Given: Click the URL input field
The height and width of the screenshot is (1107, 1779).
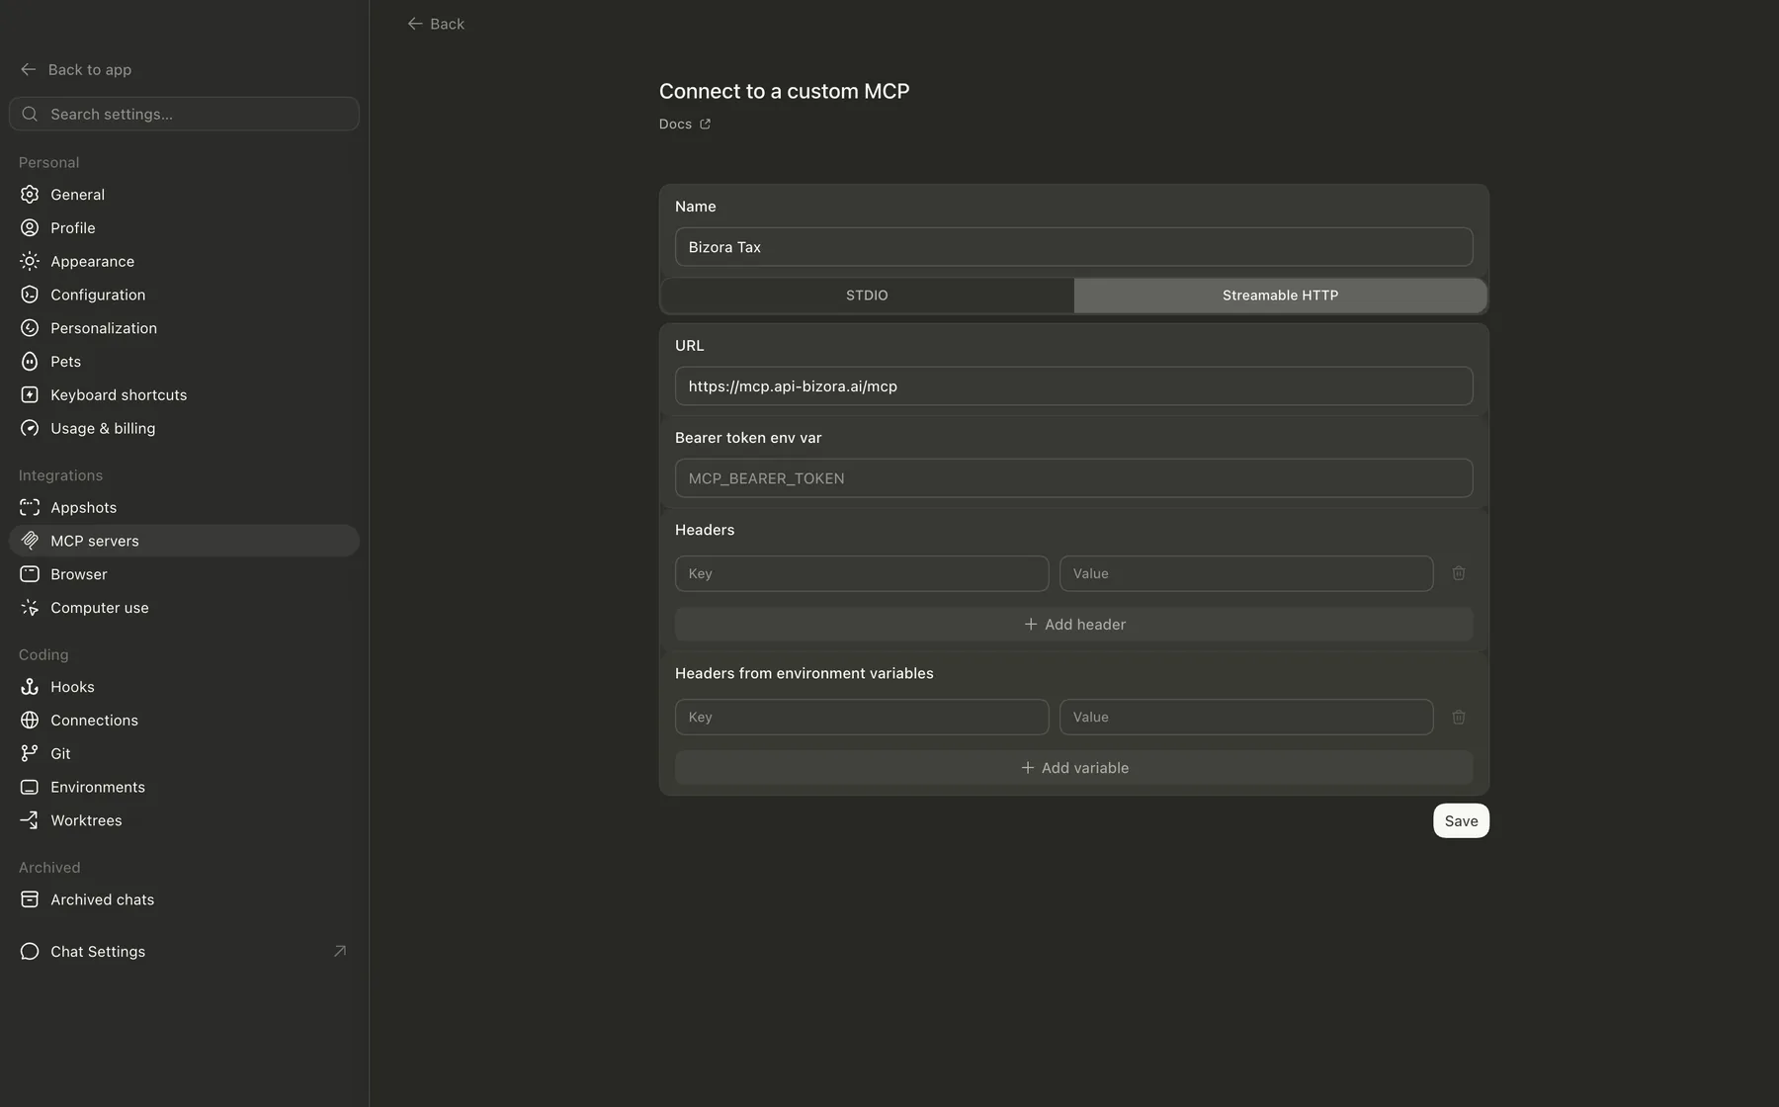Looking at the screenshot, I should 1073,386.
